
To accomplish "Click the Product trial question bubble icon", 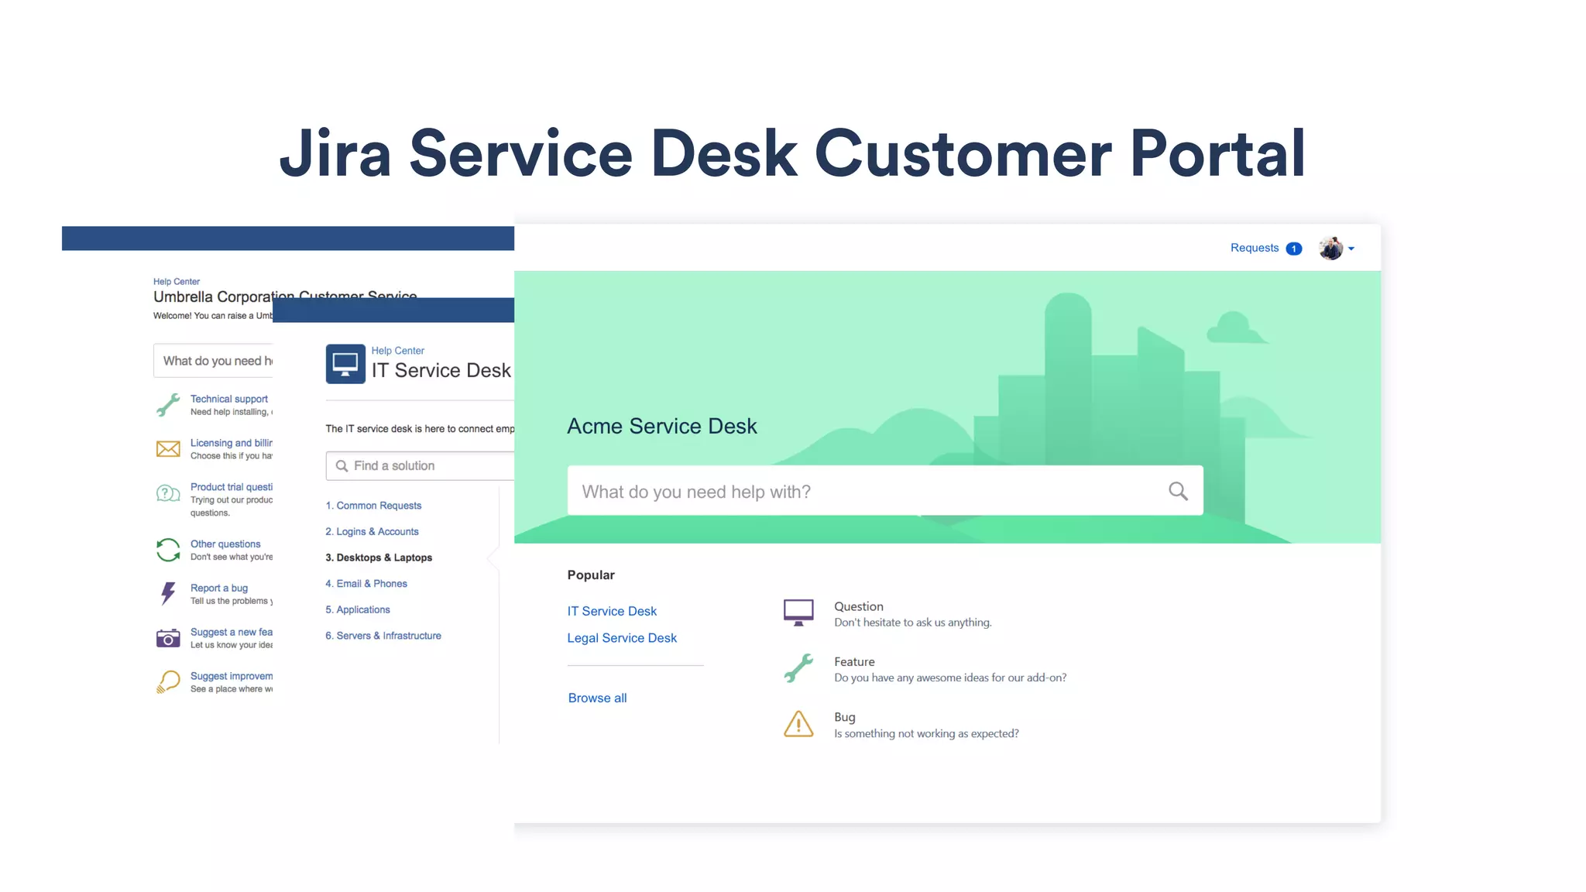I will (168, 493).
